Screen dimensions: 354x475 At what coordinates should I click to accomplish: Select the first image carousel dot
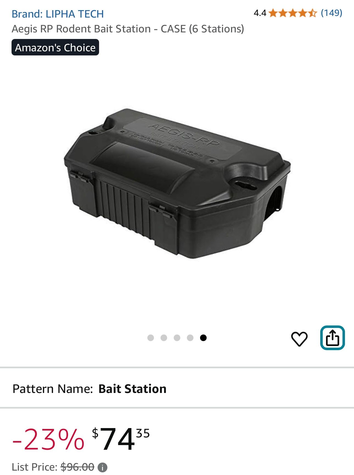point(151,338)
